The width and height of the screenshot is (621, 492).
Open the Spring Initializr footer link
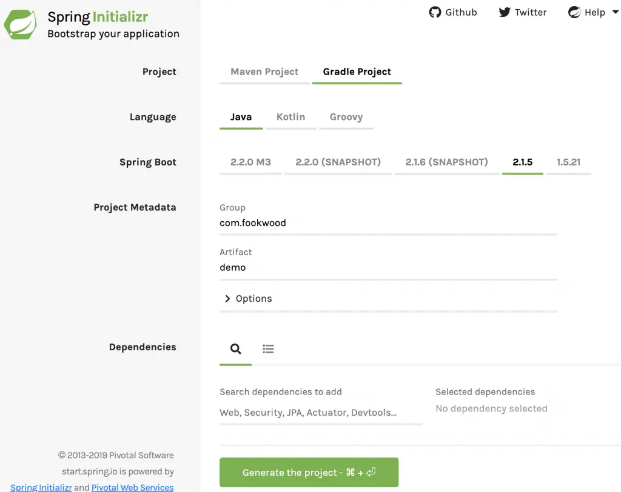pos(41,487)
